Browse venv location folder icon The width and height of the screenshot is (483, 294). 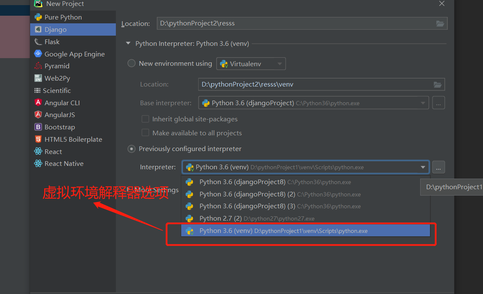438,84
